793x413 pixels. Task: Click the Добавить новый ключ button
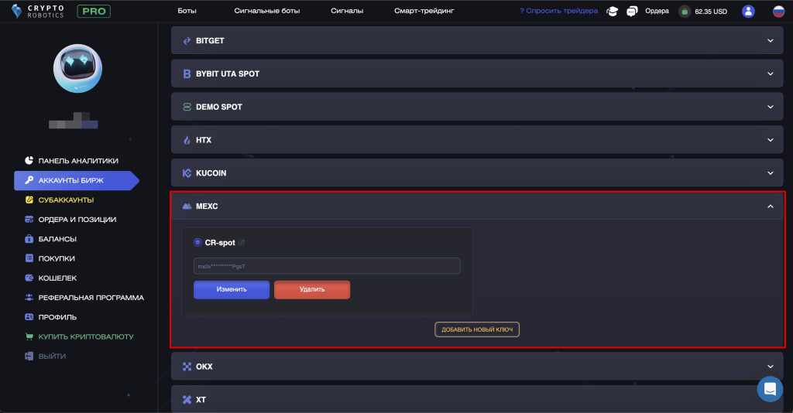[x=477, y=329]
